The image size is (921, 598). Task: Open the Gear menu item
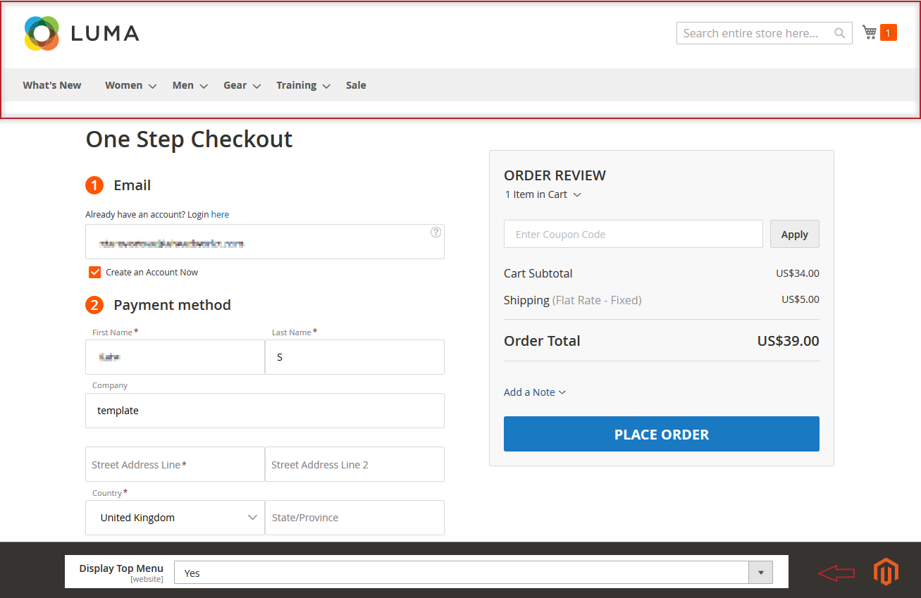click(x=235, y=85)
